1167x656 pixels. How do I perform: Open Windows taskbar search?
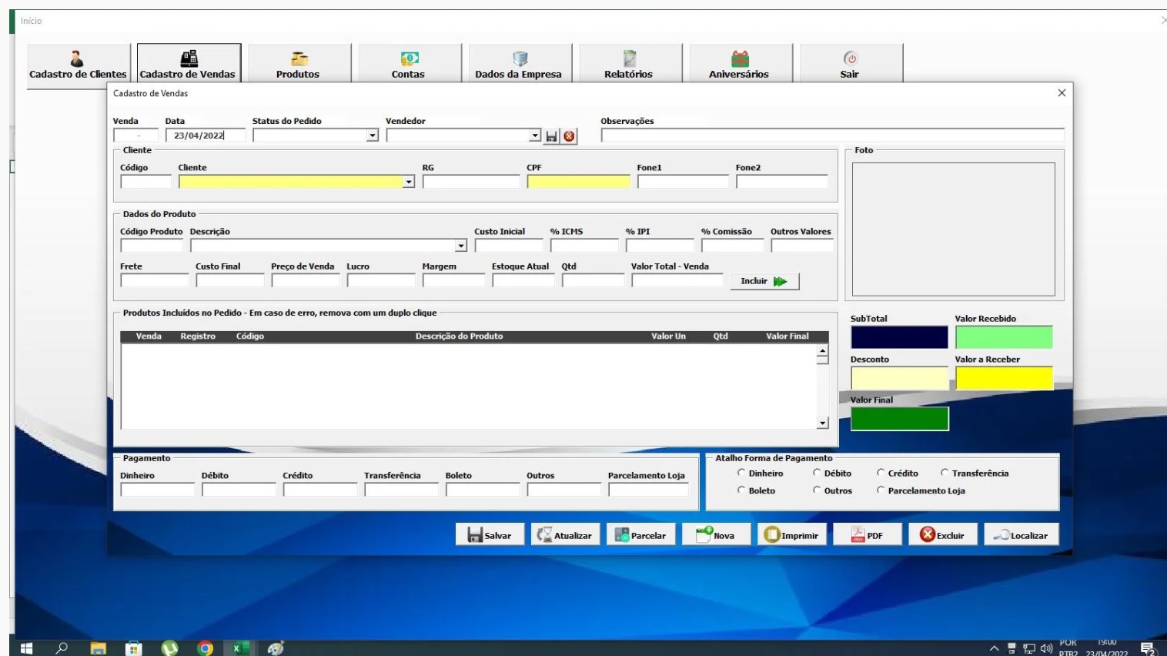(x=62, y=648)
